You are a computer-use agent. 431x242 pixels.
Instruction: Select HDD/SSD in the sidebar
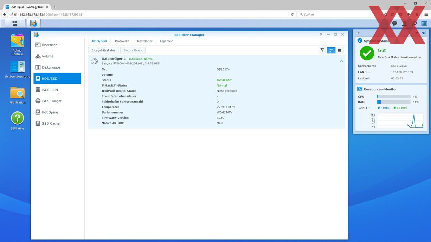57,78
